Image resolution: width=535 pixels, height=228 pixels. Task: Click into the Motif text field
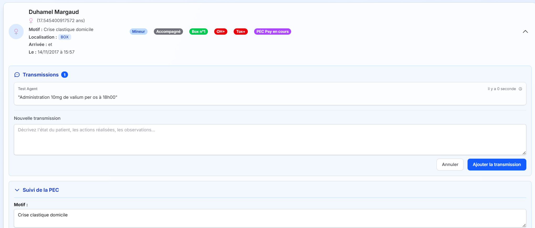coord(270,218)
